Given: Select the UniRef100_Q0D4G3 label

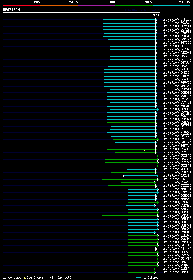Looking at the screenshot, I should tap(177, 96).
